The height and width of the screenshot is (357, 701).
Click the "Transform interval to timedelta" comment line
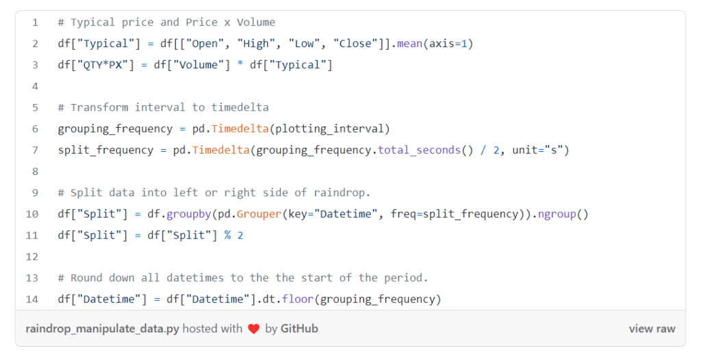163,107
